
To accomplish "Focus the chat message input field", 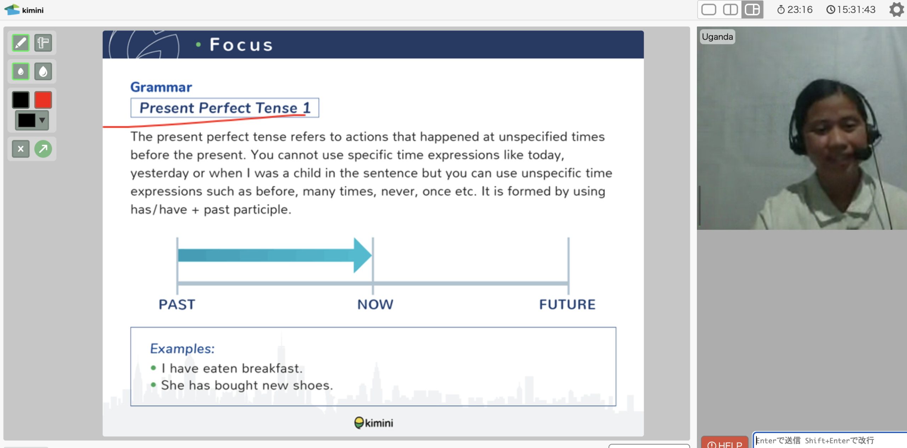I will [x=829, y=441].
